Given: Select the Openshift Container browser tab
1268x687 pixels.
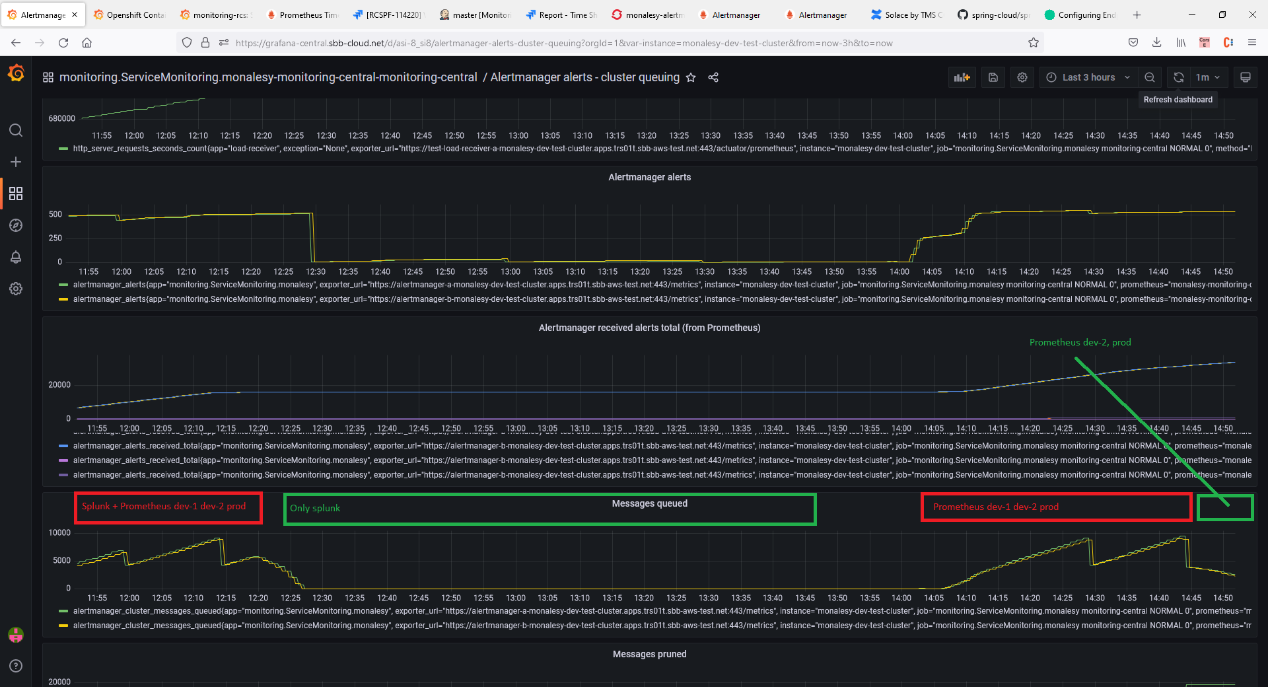Looking at the screenshot, I should point(129,14).
